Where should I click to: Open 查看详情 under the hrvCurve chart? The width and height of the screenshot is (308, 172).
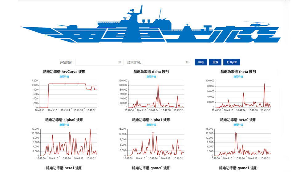[64, 76]
